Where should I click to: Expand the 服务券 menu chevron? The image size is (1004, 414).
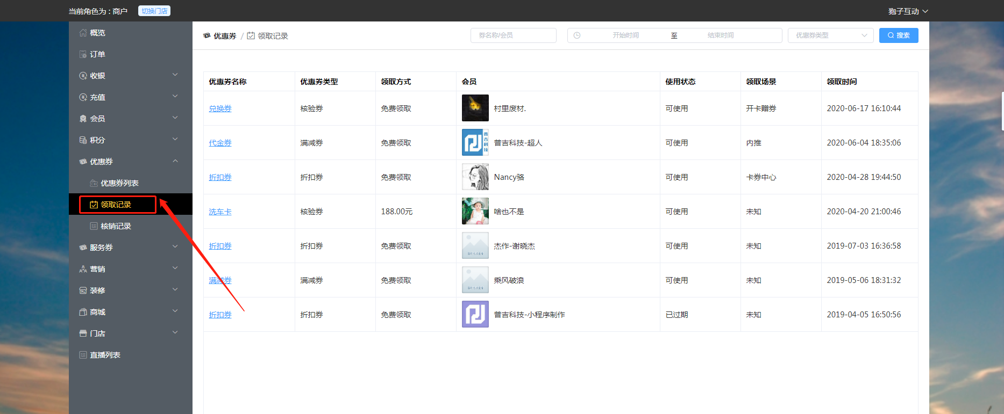(x=175, y=246)
